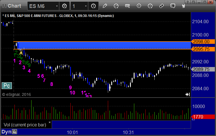Image resolution: width=216 pixels, height=136 pixels.
Task: Click magenta count number 8
Action: point(52,84)
